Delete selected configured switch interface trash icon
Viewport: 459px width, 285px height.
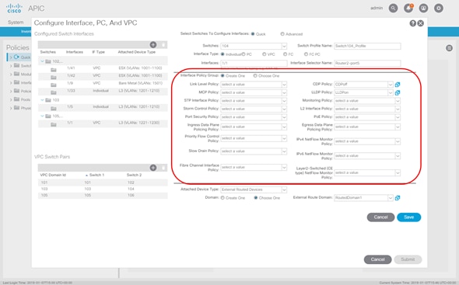(163, 45)
